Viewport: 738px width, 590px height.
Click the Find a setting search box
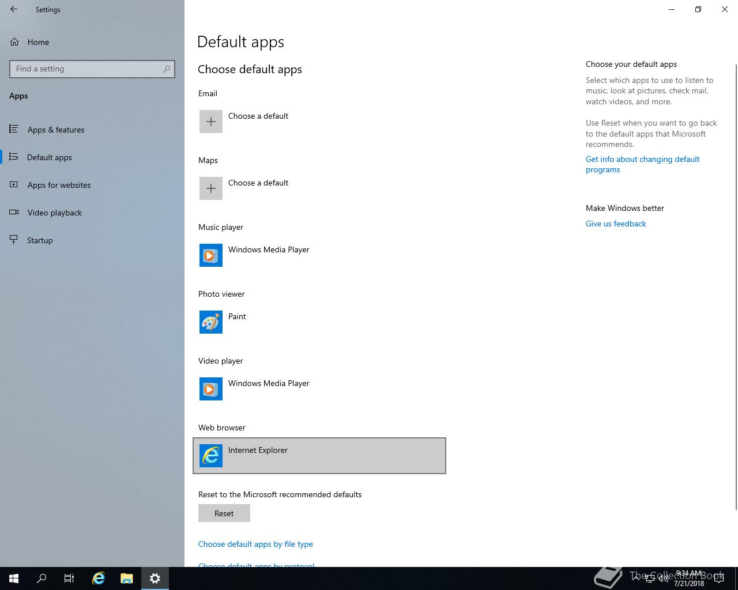(x=92, y=69)
